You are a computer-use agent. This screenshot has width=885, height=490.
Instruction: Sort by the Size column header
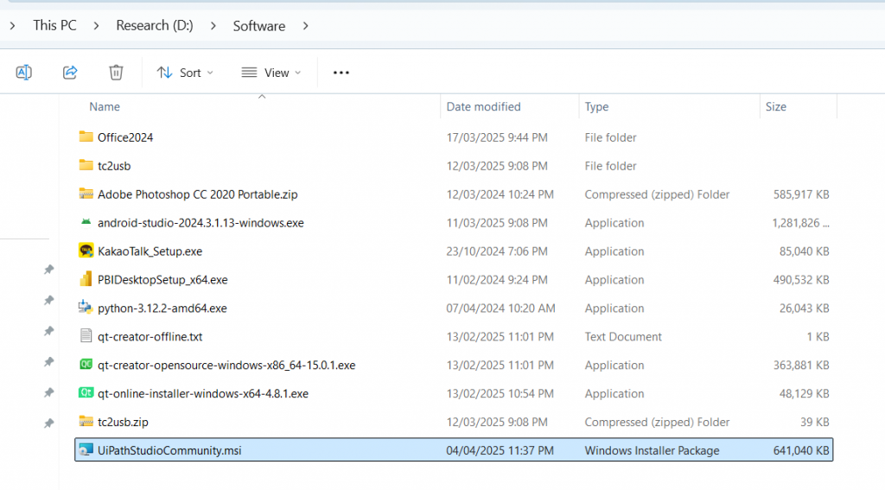coord(775,106)
